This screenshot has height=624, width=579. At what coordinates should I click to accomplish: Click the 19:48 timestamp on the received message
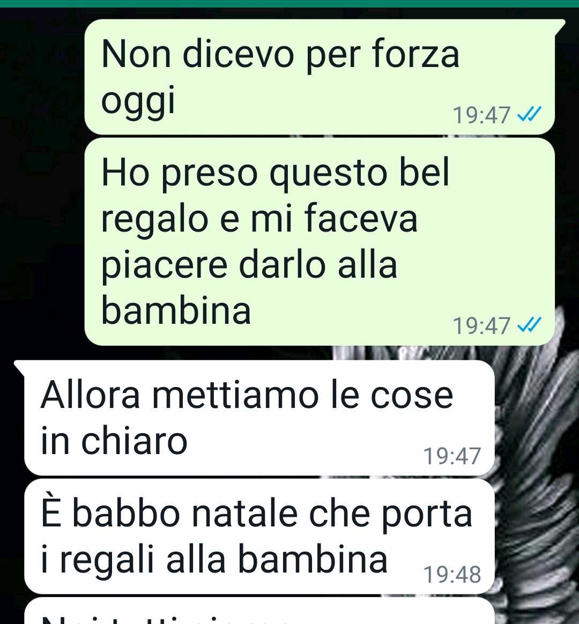pos(452,574)
